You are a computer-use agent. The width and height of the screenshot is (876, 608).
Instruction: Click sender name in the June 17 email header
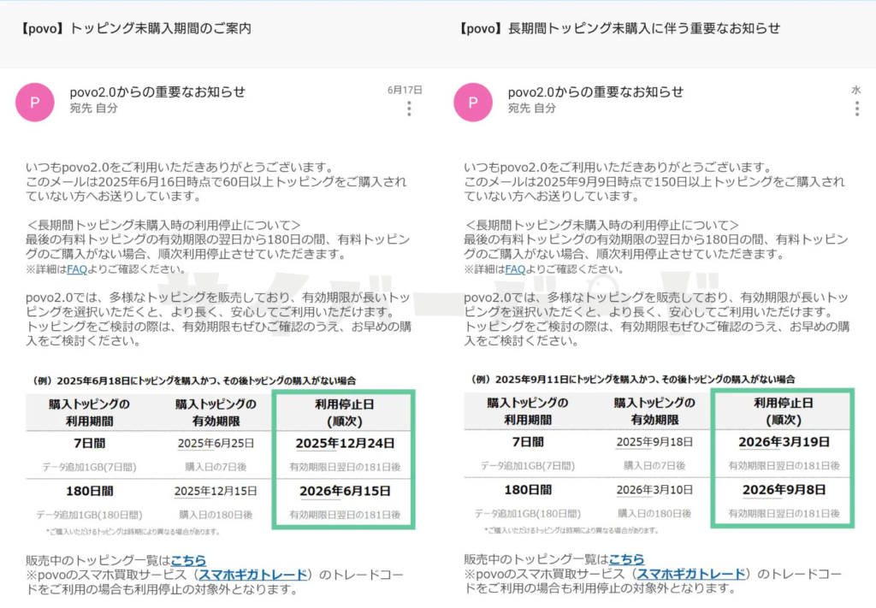click(157, 91)
